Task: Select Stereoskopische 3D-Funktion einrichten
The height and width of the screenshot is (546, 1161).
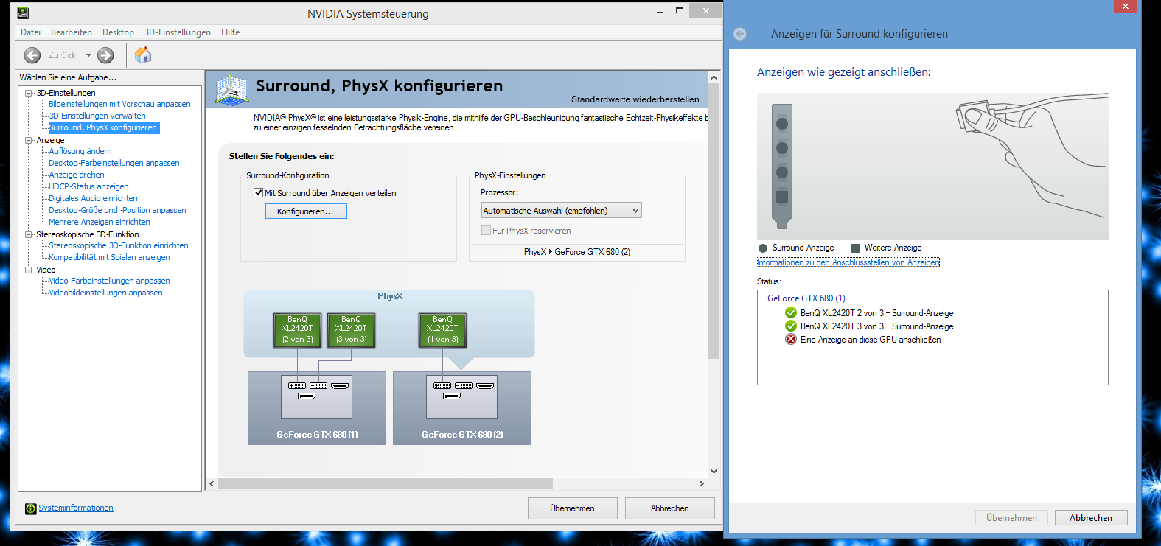Action: click(119, 245)
